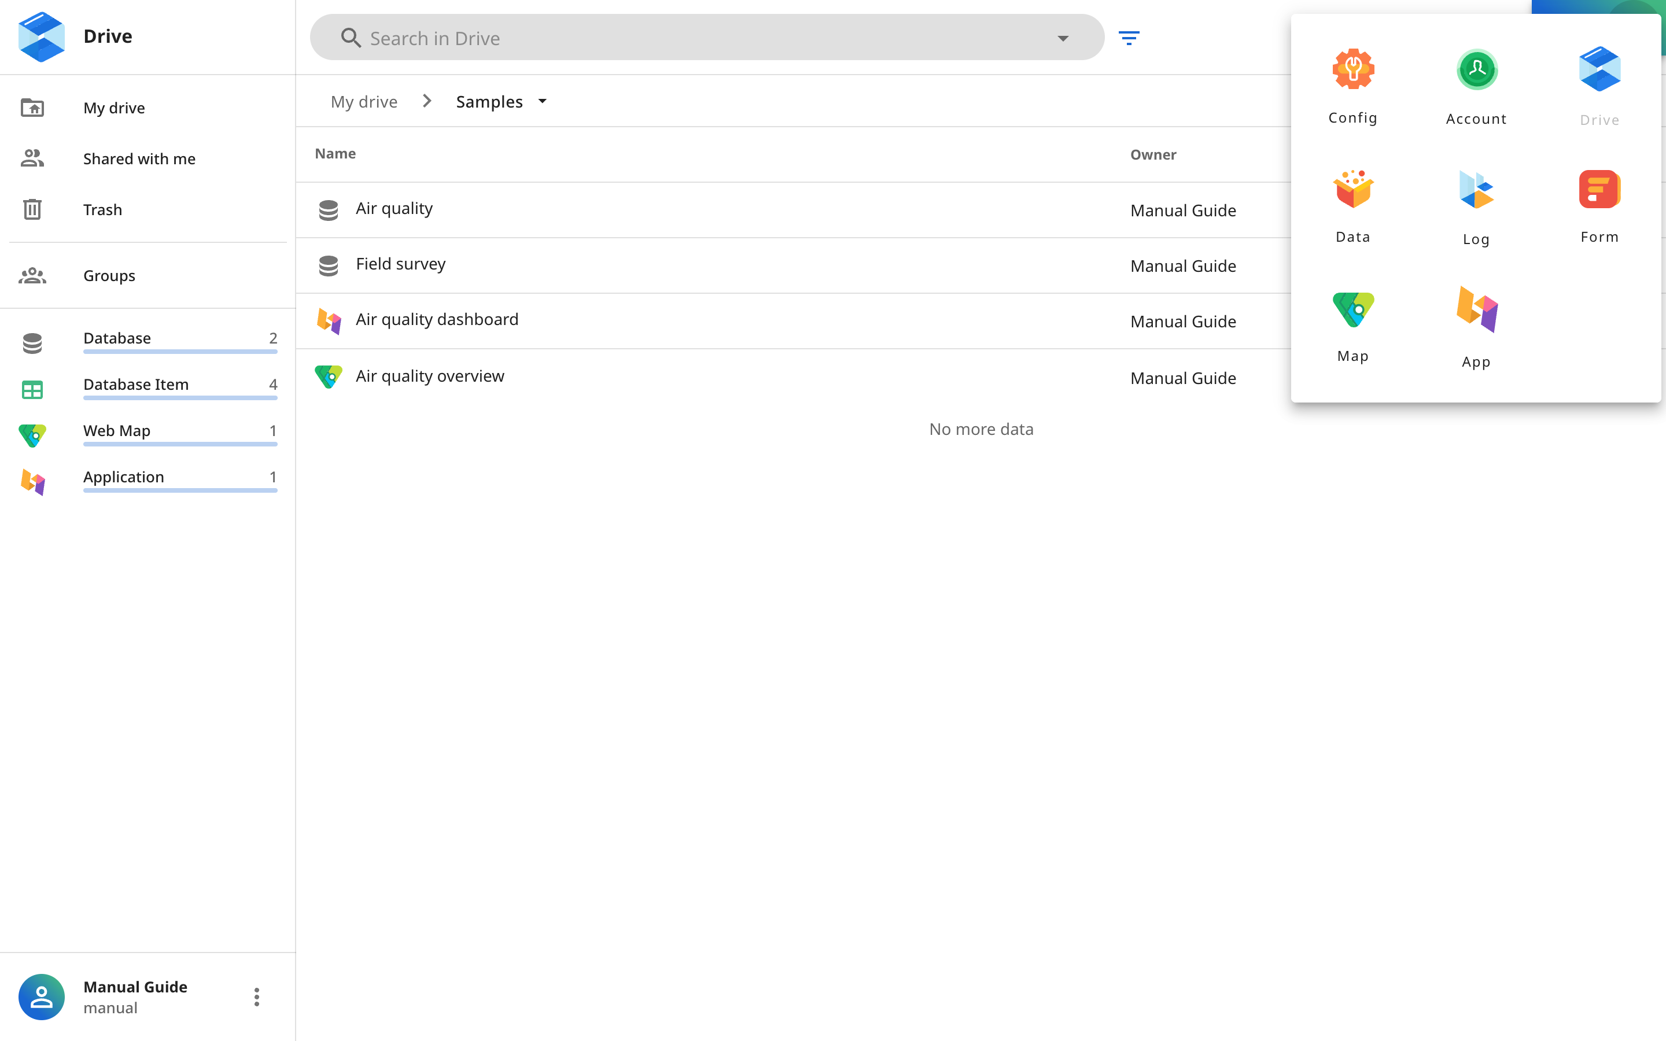1666x1041 pixels.
Task: Click the Manual Guide user avatar
Action: point(41,996)
